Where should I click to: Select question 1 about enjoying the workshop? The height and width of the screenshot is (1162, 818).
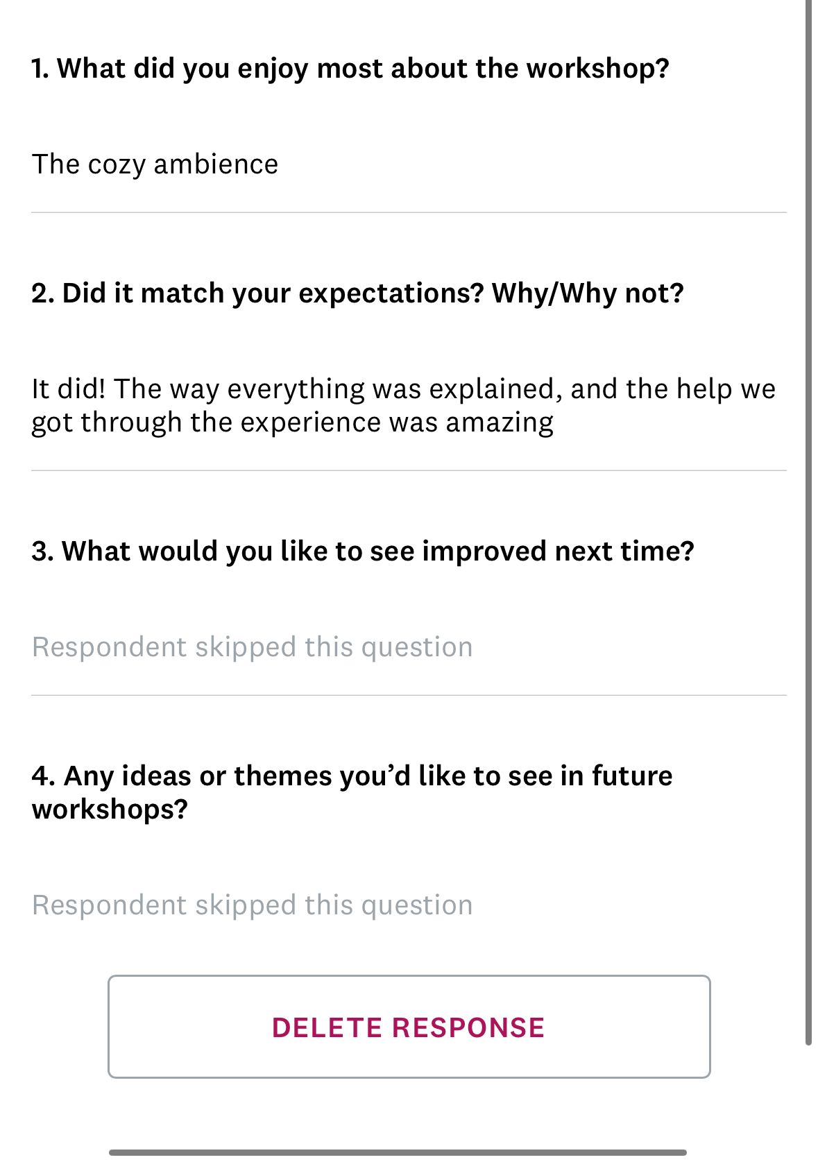[350, 67]
